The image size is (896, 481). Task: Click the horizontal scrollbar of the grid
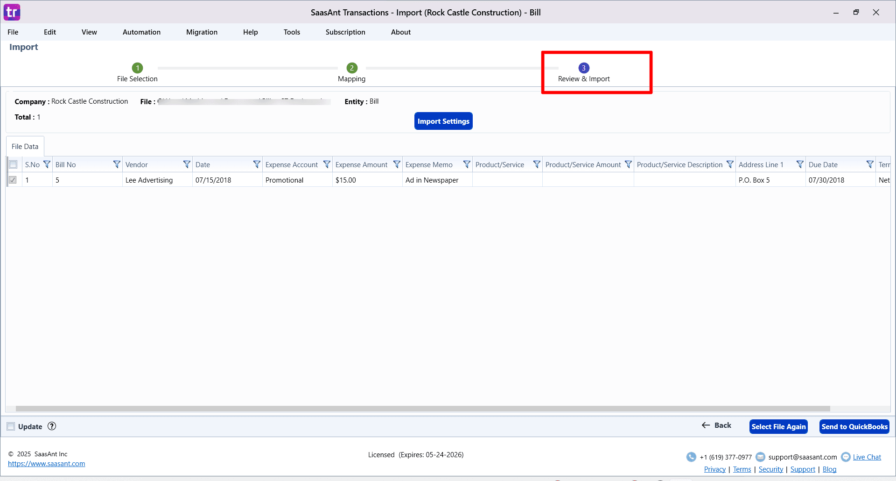click(423, 409)
